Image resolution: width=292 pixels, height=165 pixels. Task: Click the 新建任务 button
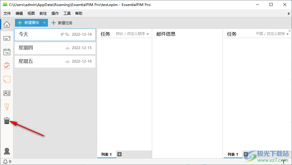click(x=62, y=23)
